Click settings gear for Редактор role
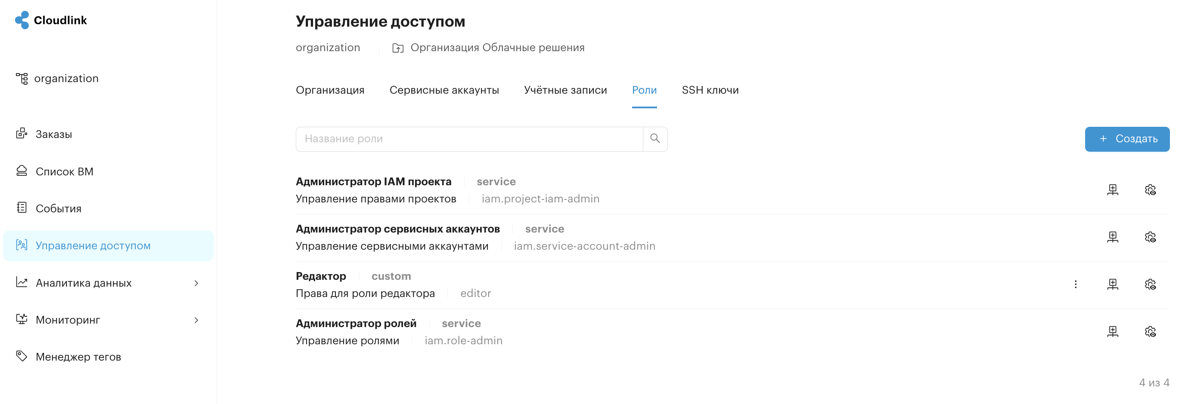Image resolution: width=1185 pixels, height=404 pixels. (x=1150, y=284)
